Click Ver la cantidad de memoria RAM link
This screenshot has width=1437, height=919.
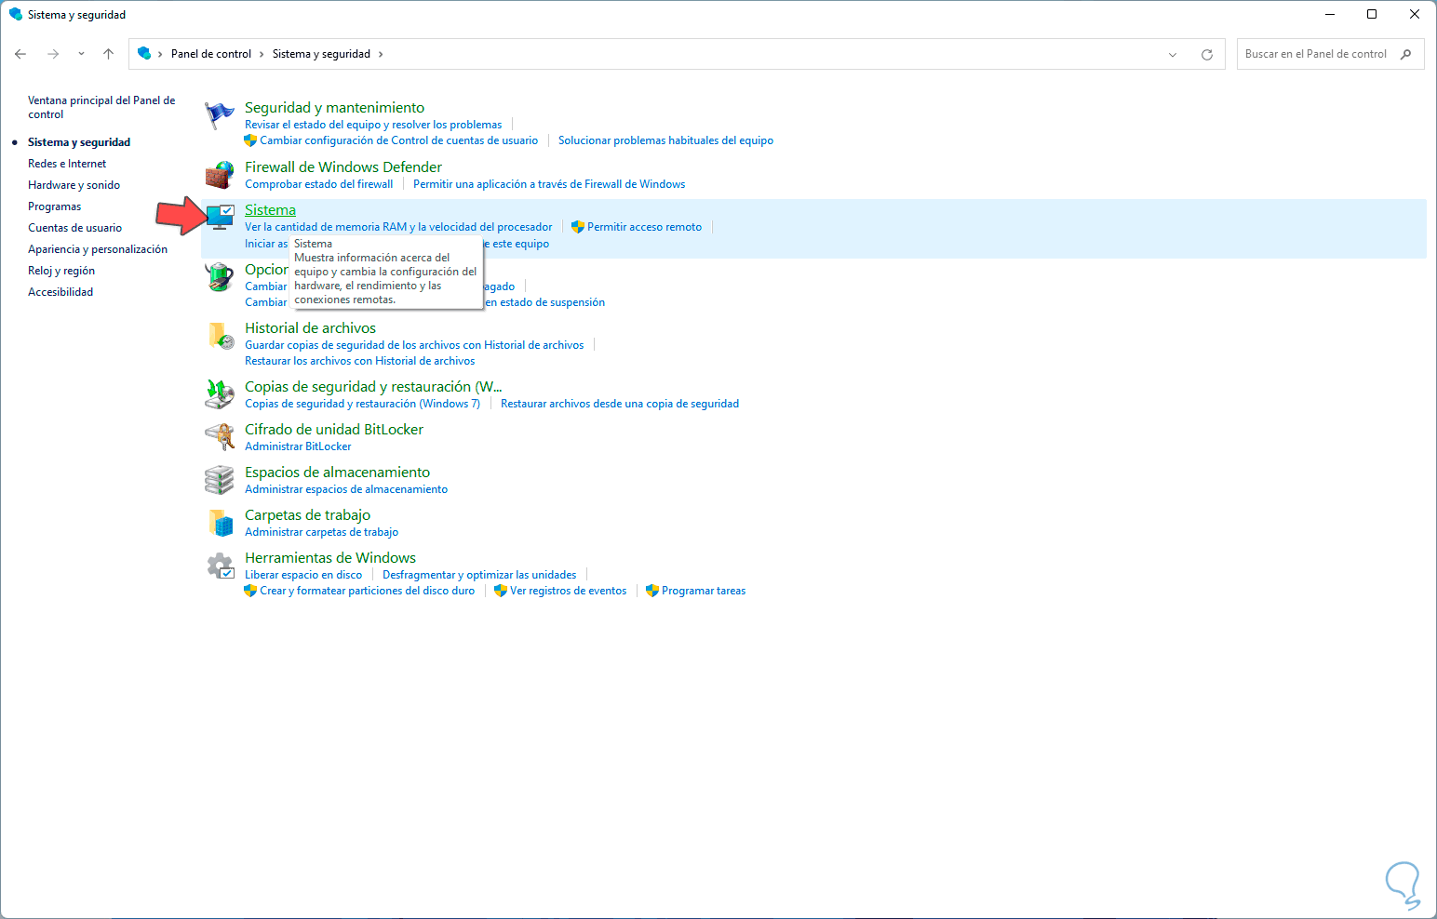[x=398, y=227]
